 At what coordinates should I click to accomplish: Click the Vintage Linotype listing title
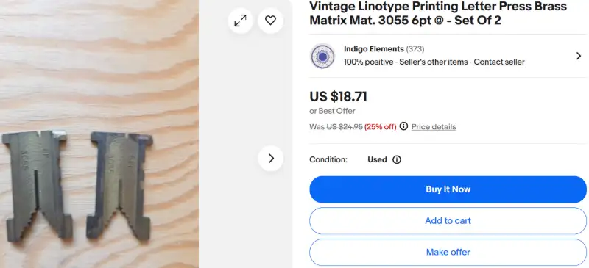pos(438,13)
